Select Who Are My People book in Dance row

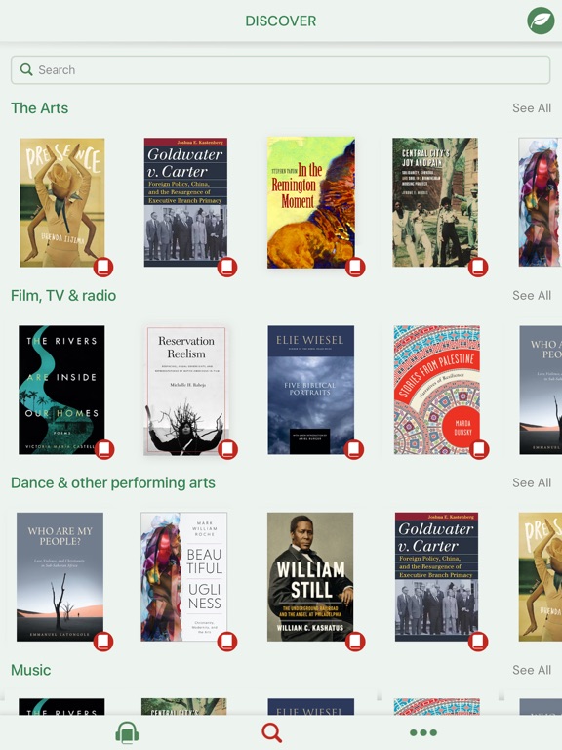click(x=60, y=577)
